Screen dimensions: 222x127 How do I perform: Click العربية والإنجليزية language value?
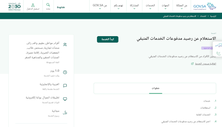tap(49, 84)
